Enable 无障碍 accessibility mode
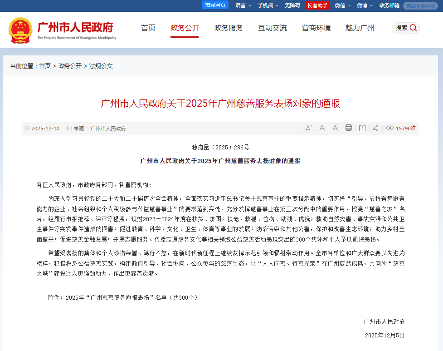 point(292,5)
